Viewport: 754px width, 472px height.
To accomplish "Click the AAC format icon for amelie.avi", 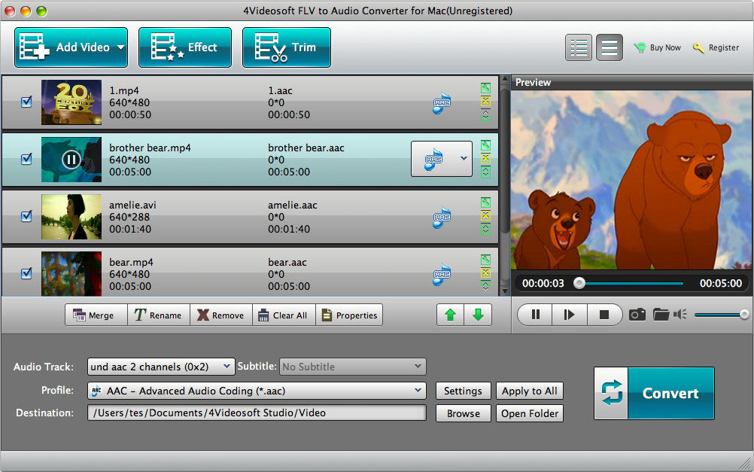I will 442,217.
